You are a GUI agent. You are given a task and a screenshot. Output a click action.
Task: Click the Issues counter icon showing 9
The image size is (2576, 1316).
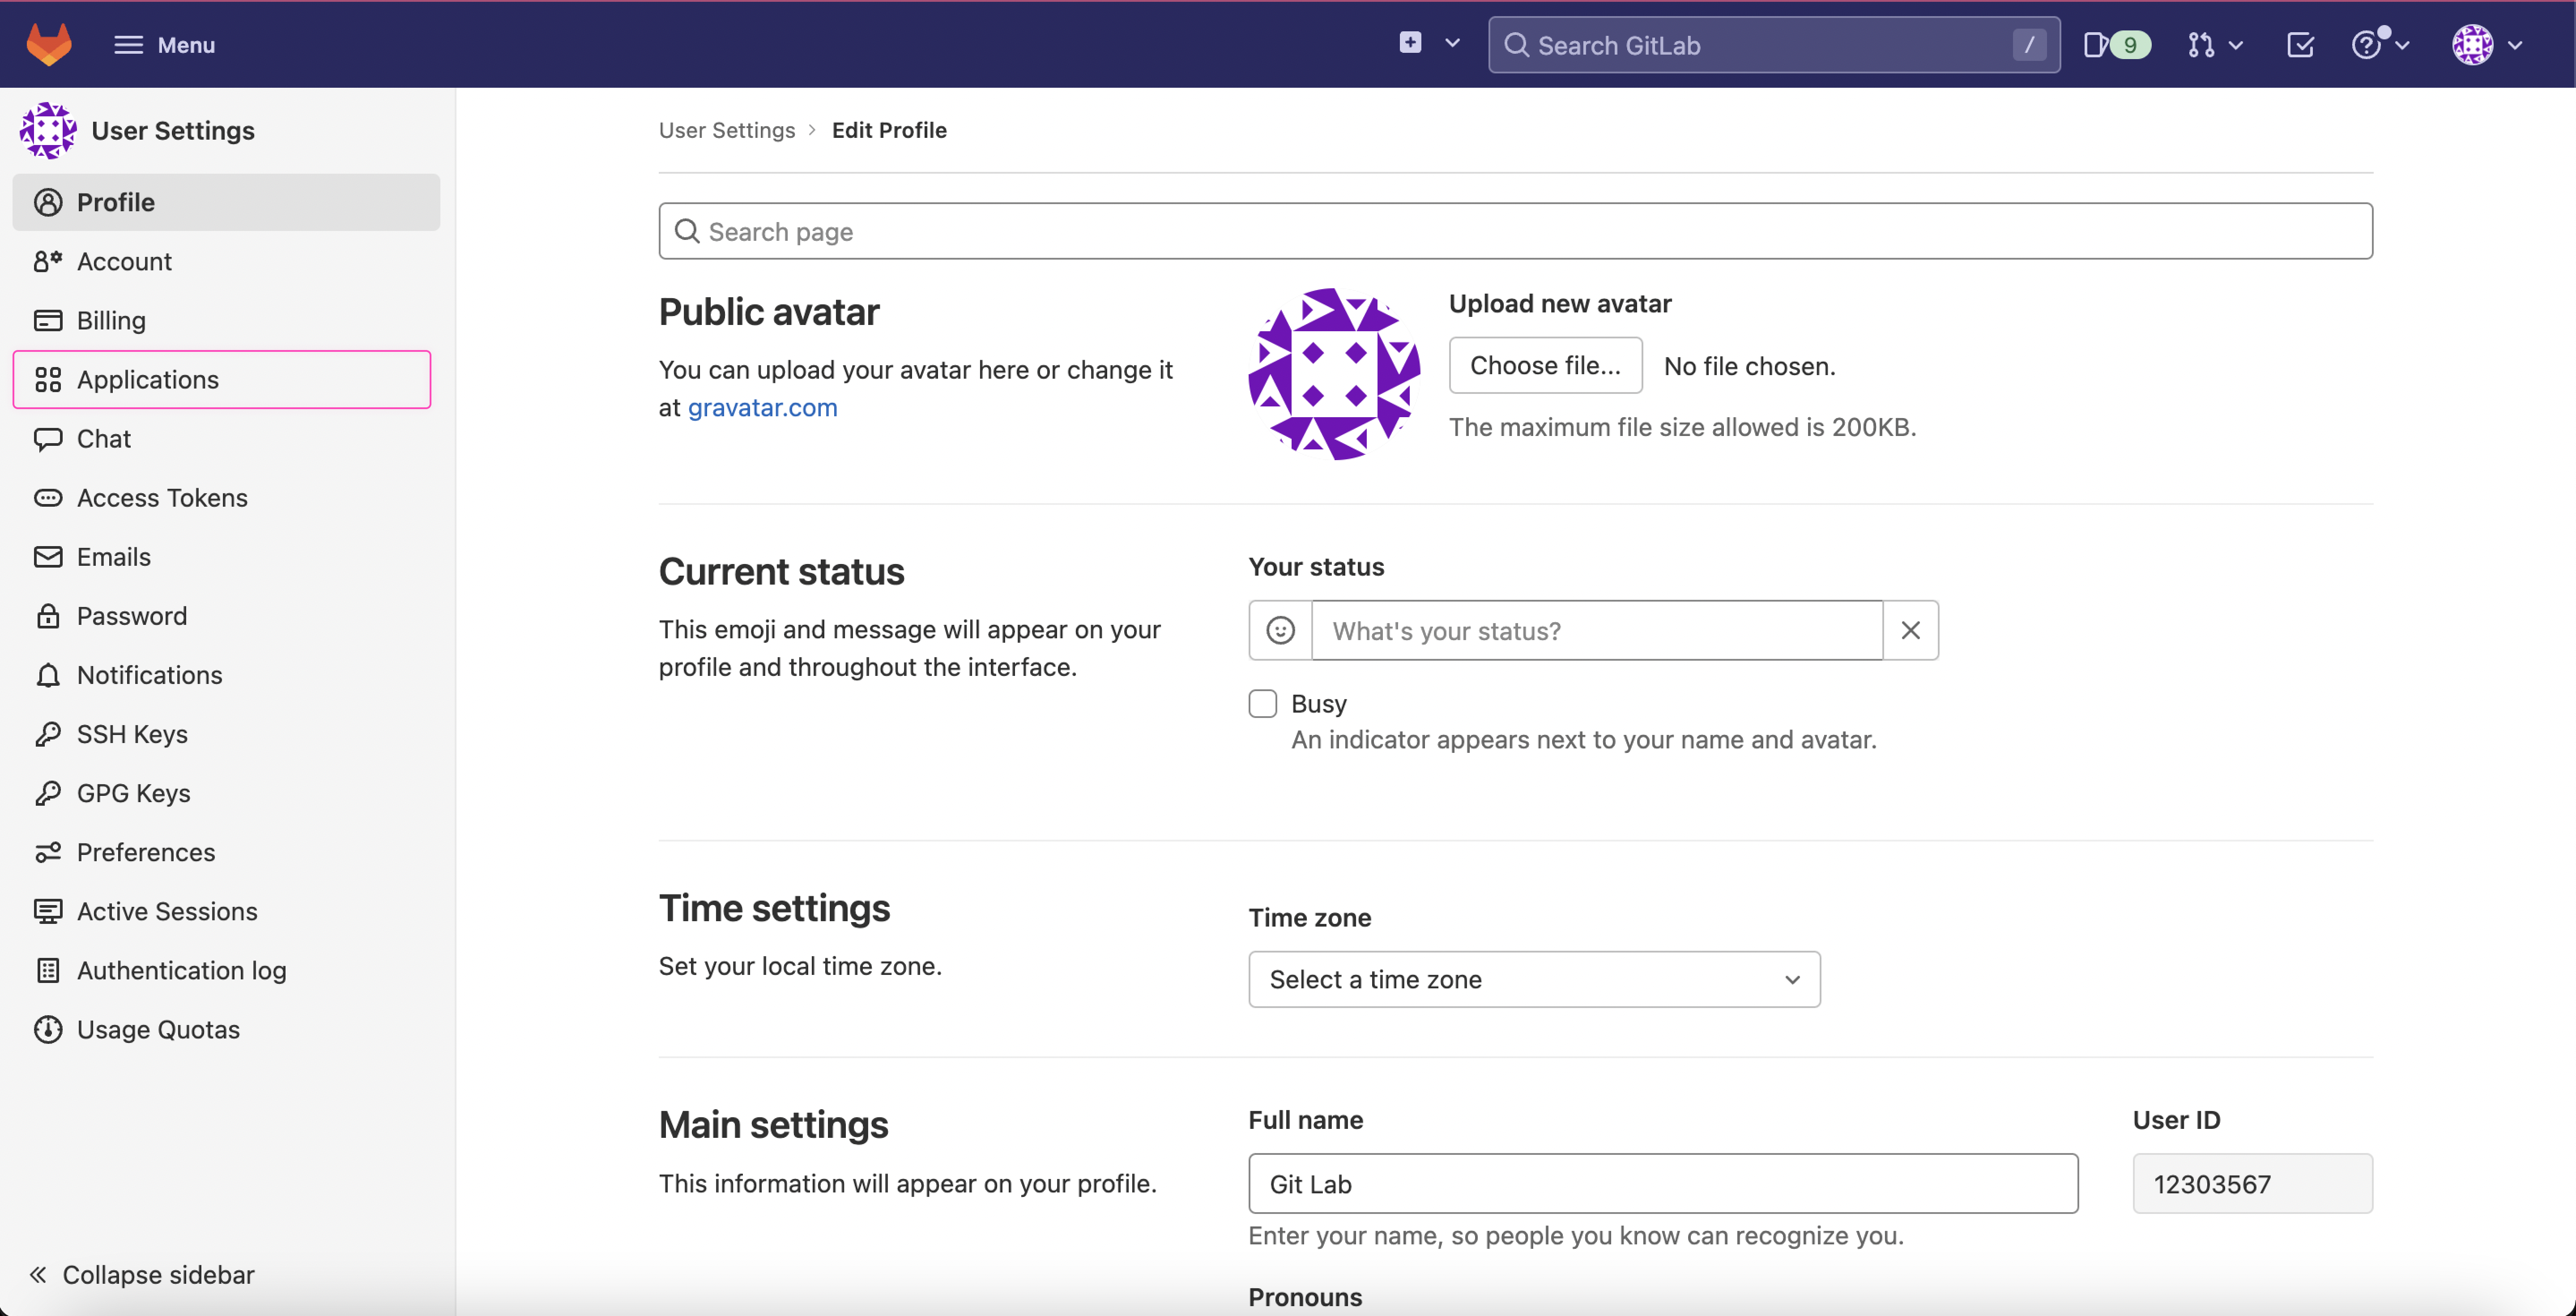point(2116,44)
